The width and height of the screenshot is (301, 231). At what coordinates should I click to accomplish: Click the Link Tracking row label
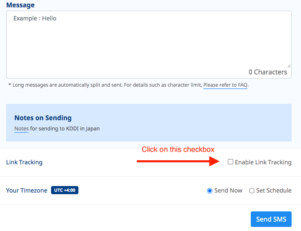pos(25,162)
